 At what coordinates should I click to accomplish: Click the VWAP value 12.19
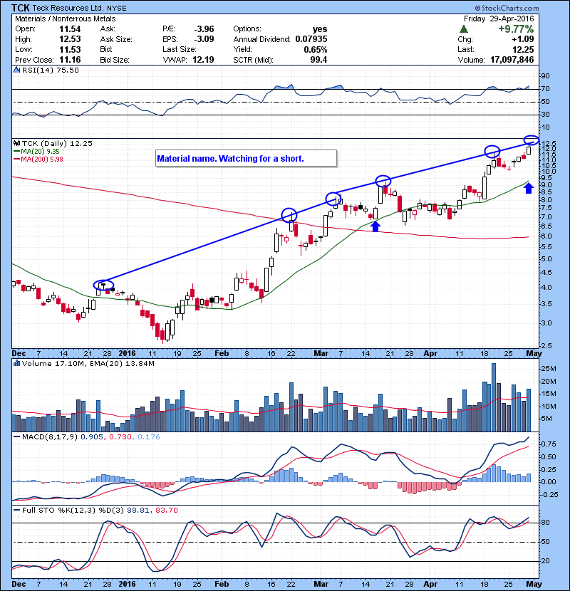pyautogui.click(x=203, y=60)
